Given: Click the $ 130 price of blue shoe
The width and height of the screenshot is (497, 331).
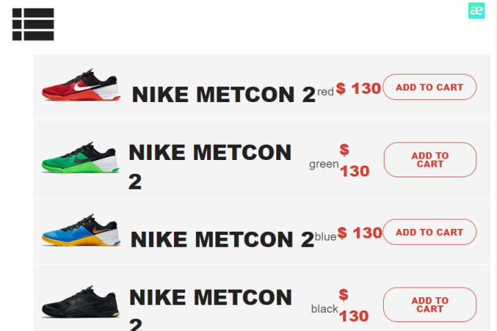Looking at the screenshot, I should coord(360,233).
